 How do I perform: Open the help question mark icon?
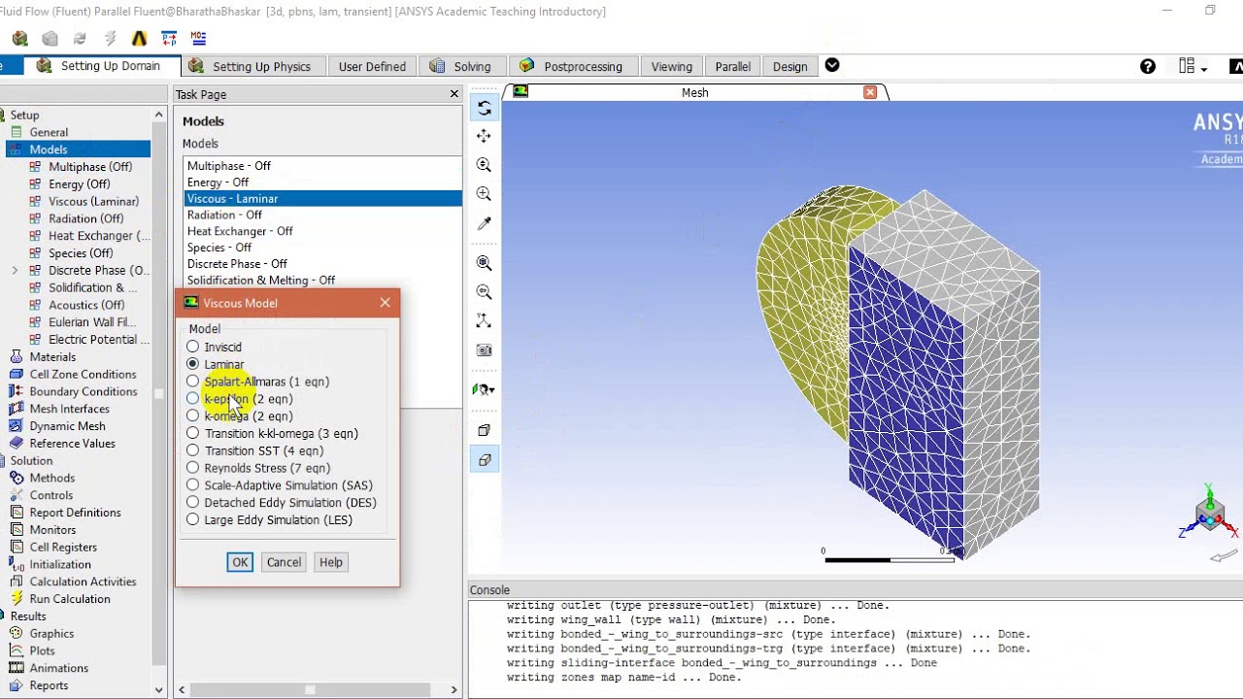tap(1148, 66)
